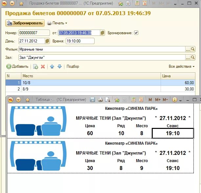The width and height of the screenshot is (201, 193).
Task: Click the info icon in Таблица window
Action: (175, 100)
